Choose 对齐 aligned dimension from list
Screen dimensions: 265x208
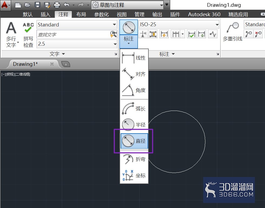pyautogui.click(x=134, y=74)
